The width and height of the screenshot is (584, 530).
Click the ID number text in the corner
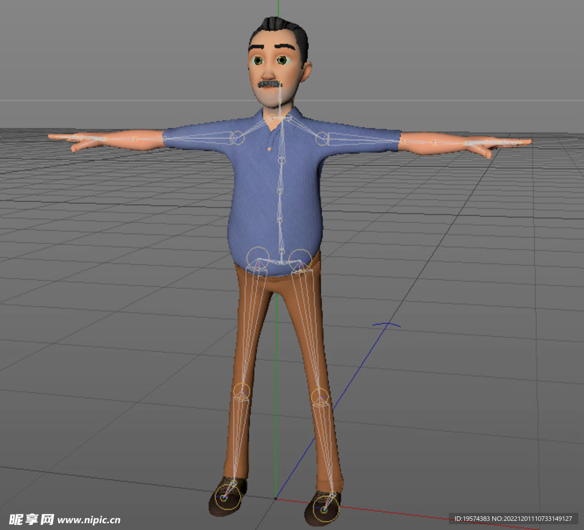click(513, 519)
